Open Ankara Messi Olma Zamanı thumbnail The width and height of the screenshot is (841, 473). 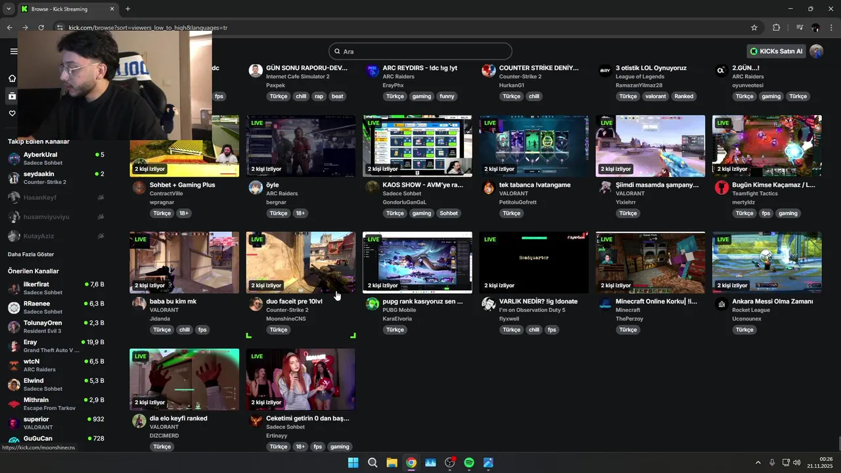[767, 262]
